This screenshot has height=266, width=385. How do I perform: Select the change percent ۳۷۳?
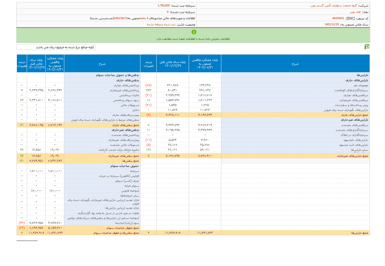(x=149, y=90)
